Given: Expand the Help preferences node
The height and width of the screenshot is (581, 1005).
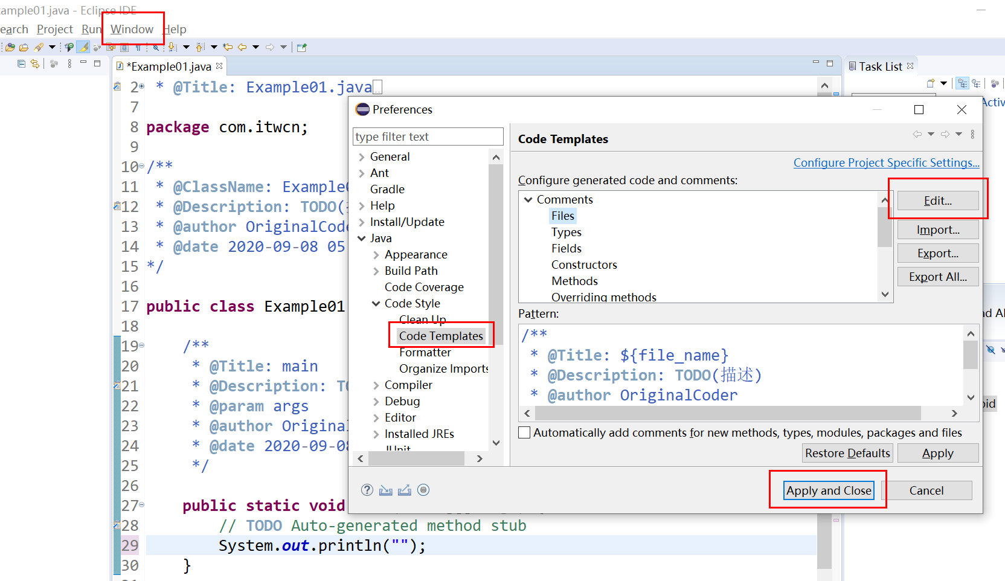Looking at the screenshot, I should click(x=362, y=206).
